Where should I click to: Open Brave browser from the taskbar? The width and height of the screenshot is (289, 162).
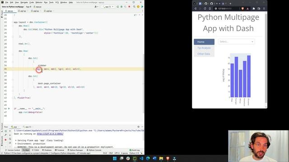pyautogui.click(x=168, y=158)
